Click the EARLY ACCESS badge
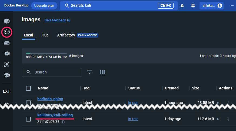The width and height of the screenshot is (236, 131). pyautogui.click(x=88, y=35)
